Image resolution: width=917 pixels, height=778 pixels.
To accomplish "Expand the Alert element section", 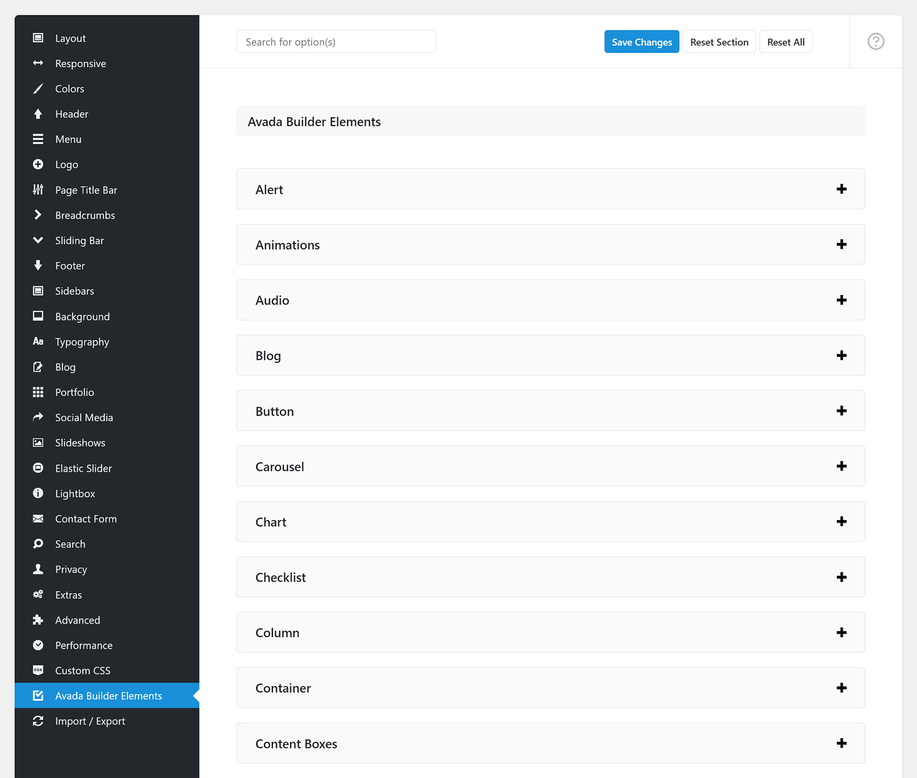I will [x=551, y=189].
